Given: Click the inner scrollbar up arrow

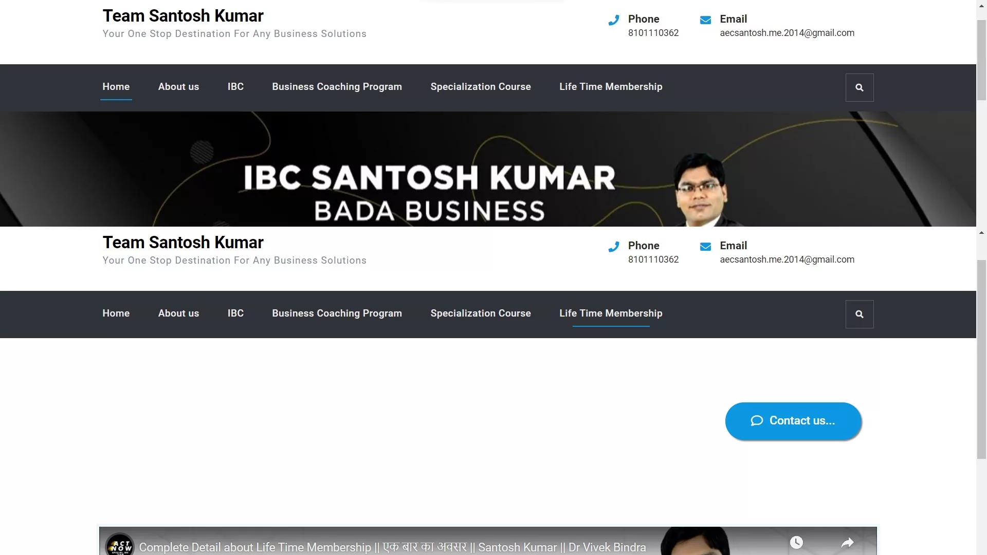Looking at the screenshot, I should click(x=982, y=233).
